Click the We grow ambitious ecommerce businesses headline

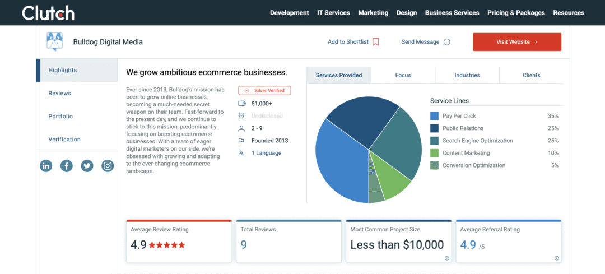206,72
